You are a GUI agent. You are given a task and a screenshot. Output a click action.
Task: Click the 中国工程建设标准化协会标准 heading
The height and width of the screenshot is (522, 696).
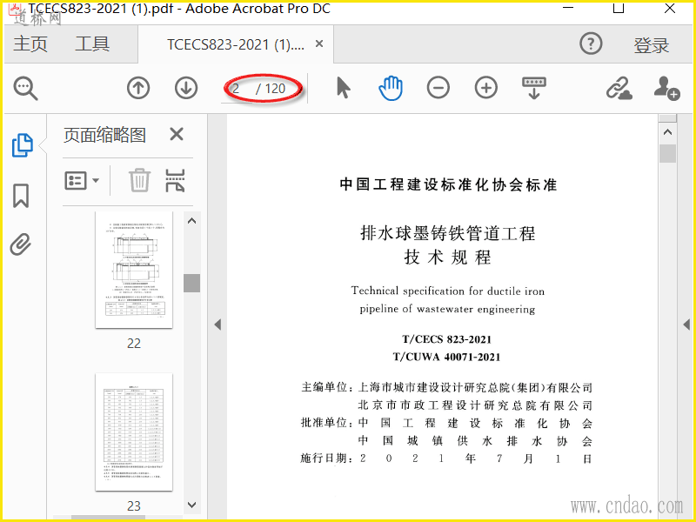(x=448, y=184)
